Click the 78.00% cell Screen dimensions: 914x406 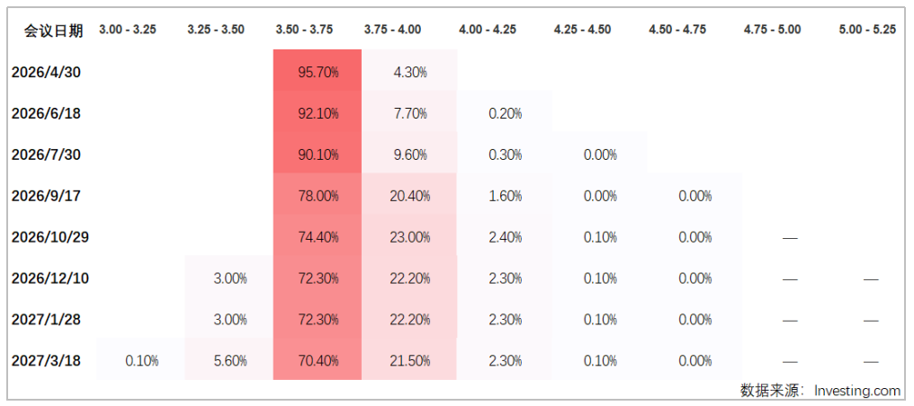[318, 196]
